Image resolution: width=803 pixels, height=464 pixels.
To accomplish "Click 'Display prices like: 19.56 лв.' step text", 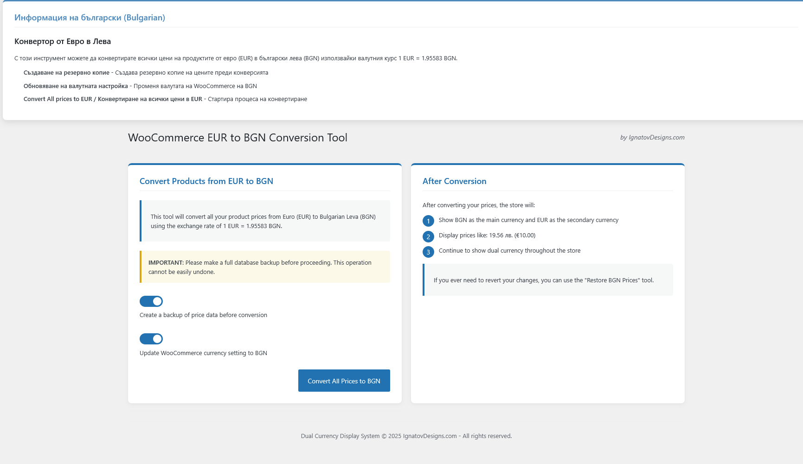I will 487,235.
